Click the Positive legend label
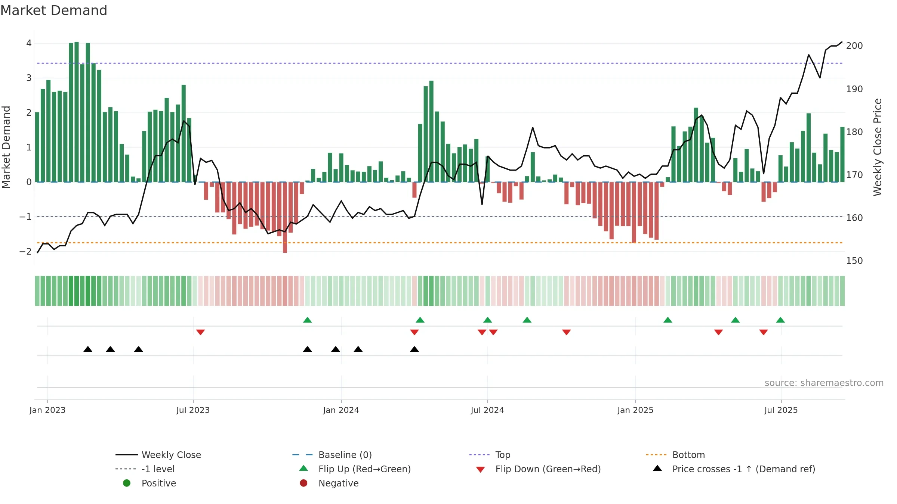 coord(158,483)
